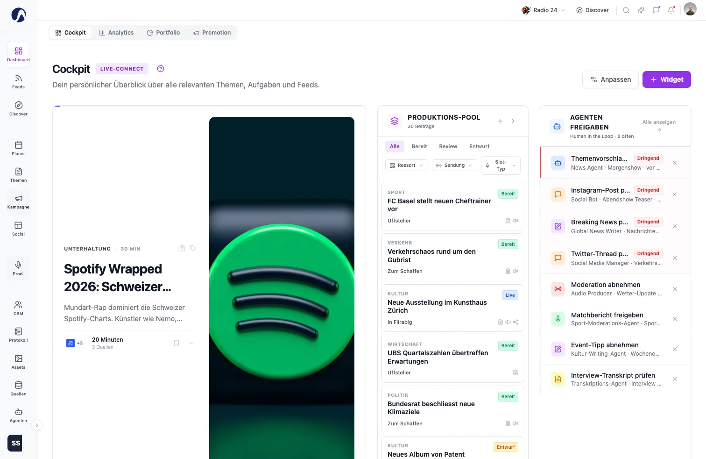Viewport: 706px width, 459px height.
Task: Open more options for Spotify Wrapped card
Action: point(191,343)
